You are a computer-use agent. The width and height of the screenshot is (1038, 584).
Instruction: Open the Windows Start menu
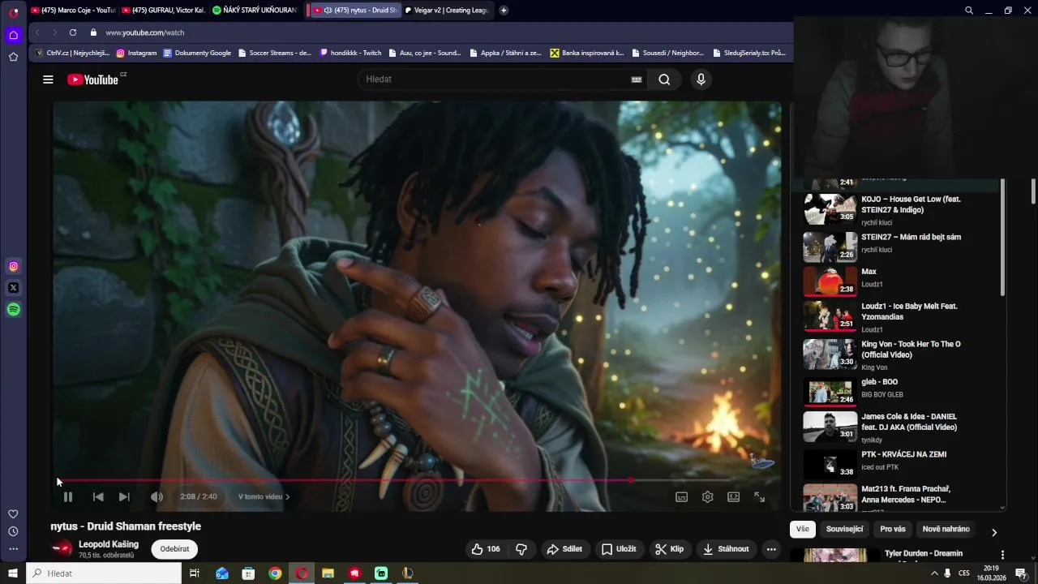tap(13, 573)
